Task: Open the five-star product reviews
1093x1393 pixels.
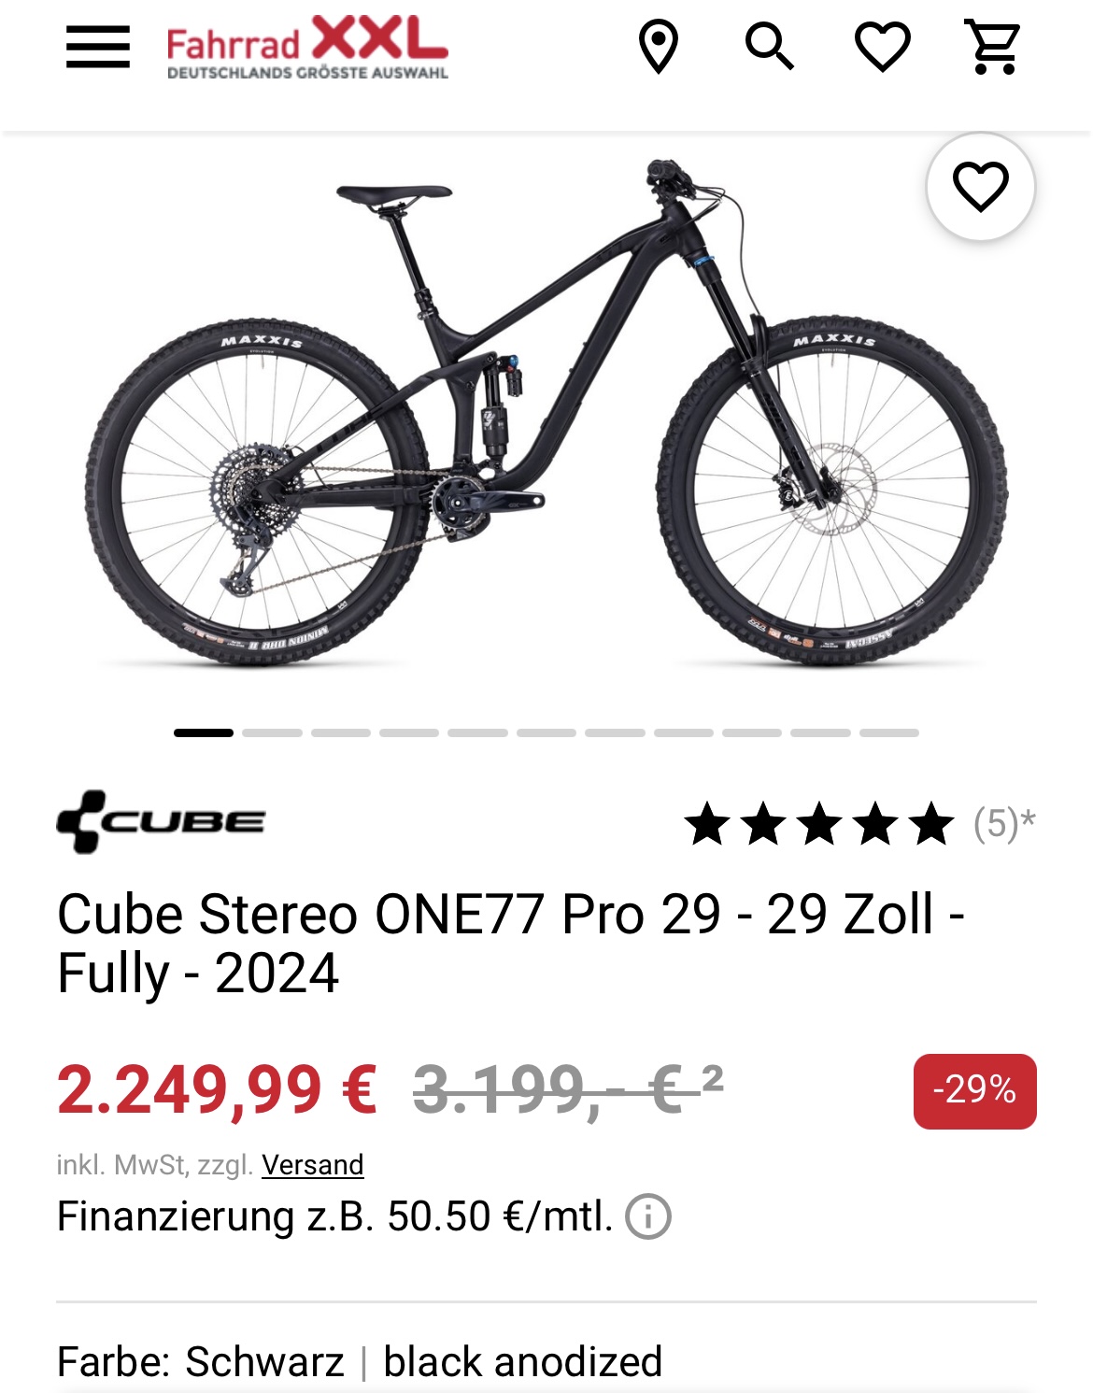Action: click(819, 824)
